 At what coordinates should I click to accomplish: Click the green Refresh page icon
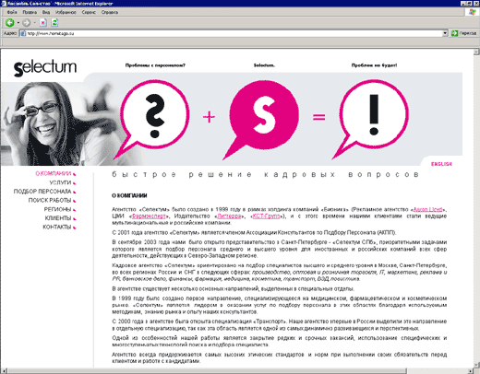pos(54,22)
